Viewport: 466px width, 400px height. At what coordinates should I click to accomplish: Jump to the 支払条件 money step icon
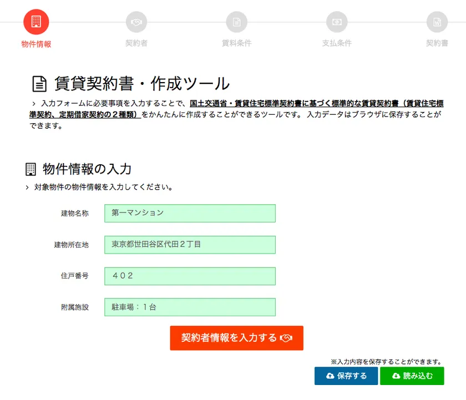tap(337, 22)
